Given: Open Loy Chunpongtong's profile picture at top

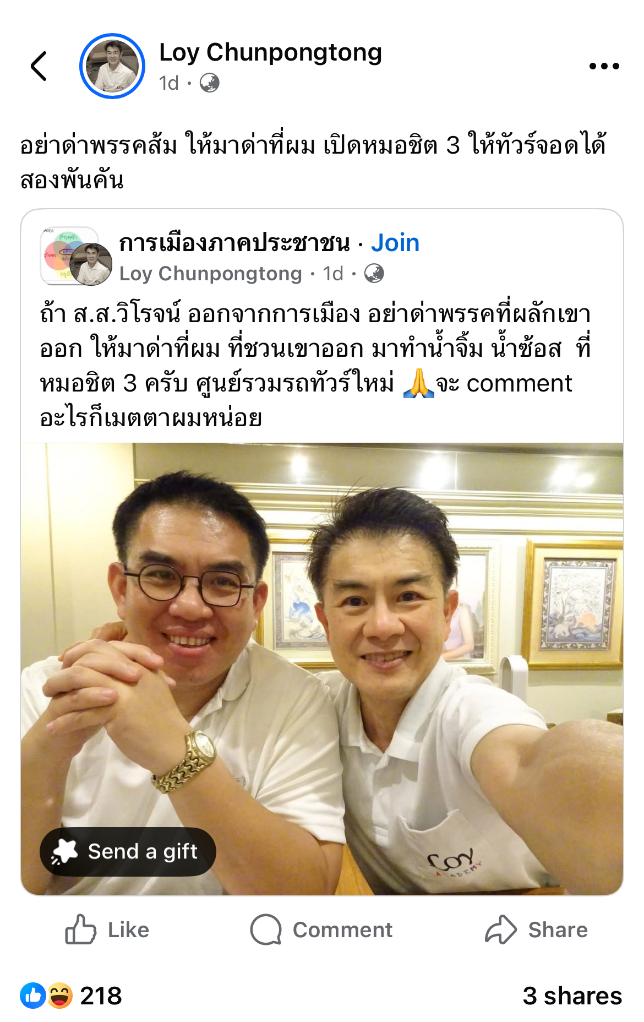Looking at the screenshot, I should [x=112, y=66].
